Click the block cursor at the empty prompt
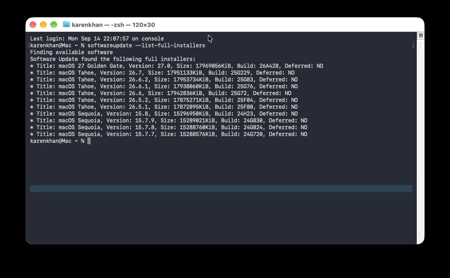 89,141
